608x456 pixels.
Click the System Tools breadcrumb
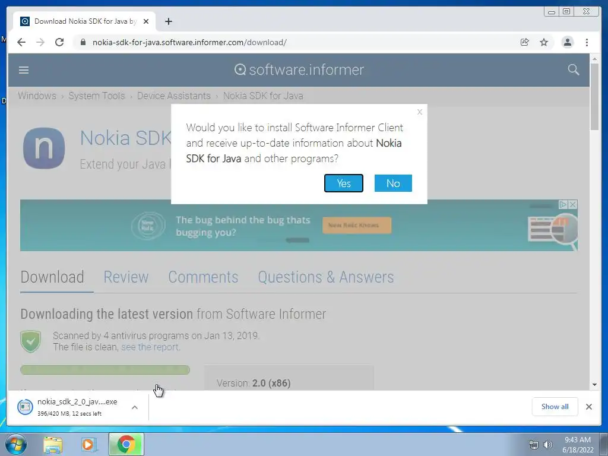coord(97,96)
